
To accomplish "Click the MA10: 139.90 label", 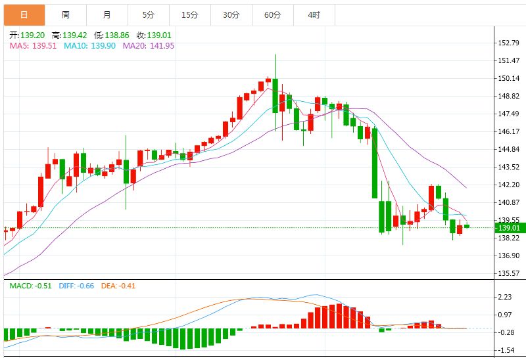I will tap(89, 46).
